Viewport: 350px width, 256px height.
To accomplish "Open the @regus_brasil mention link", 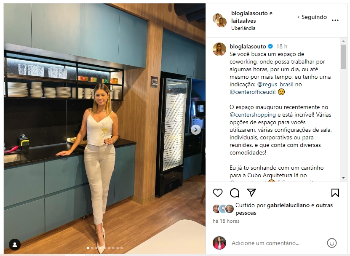I will click(x=275, y=84).
